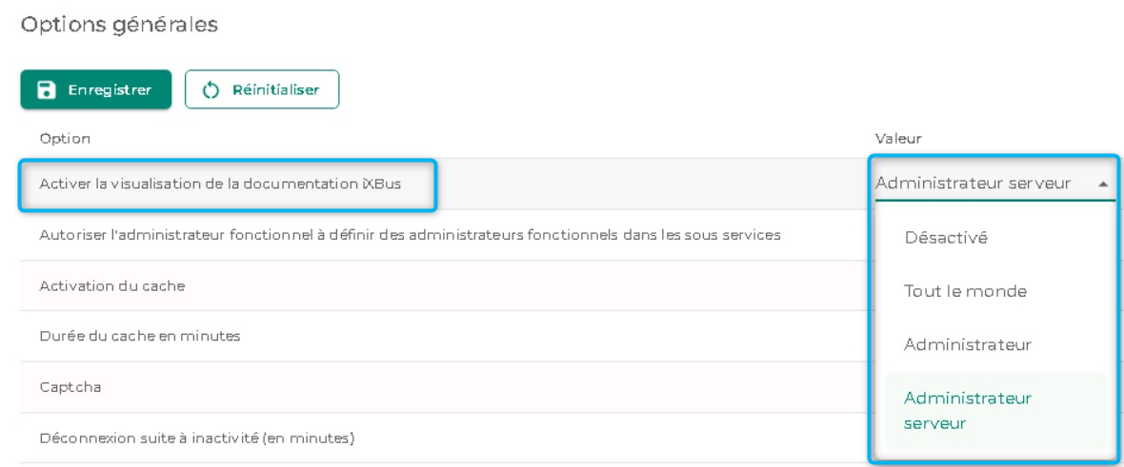Collapse the Valeur dropdown using its arrow

[x=1103, y=185]
